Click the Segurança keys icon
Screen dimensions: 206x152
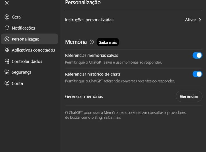click(7, 72)
